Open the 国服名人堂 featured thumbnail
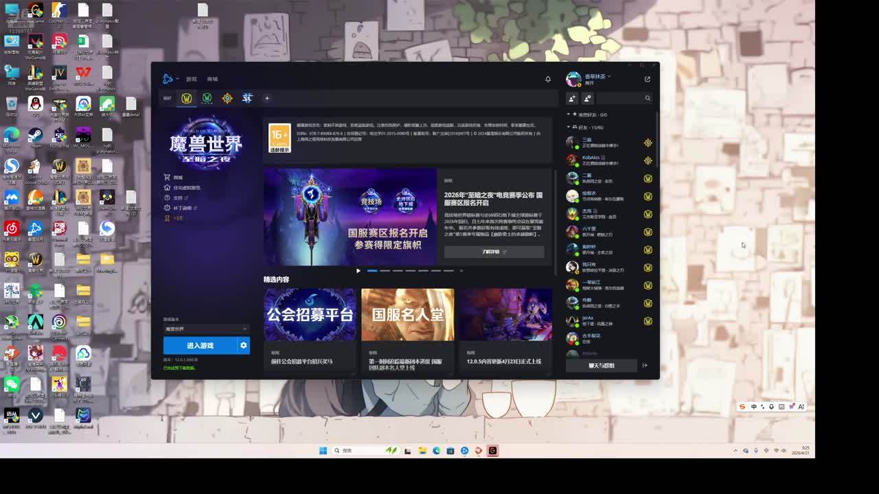Viewport: 879px width, 494px height. pos(407,315)
